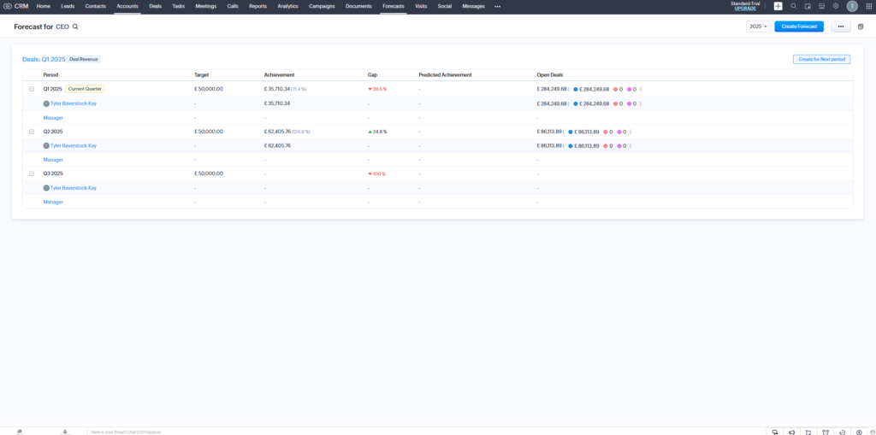Image resolution: width=876 pixels, height=435 pixels.
Task: Open Documents module
Action: (358, 6)
